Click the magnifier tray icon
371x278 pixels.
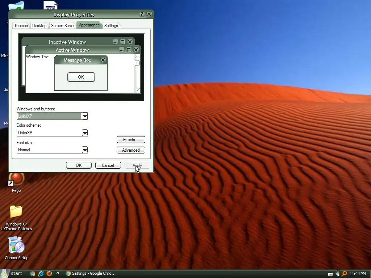point(344,274)
